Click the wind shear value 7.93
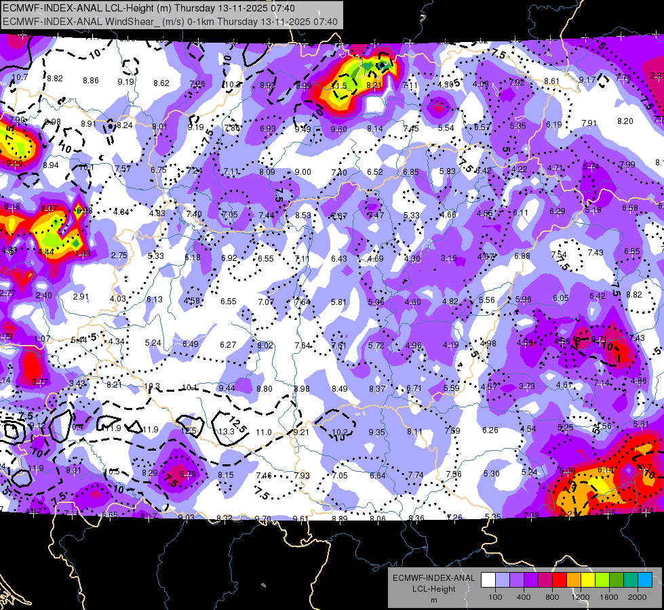This screenshot has width=664, height=610. click(302, 475)
